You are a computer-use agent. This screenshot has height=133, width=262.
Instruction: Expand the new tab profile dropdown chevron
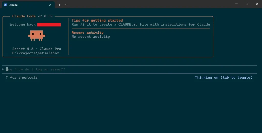coord(66,5)
